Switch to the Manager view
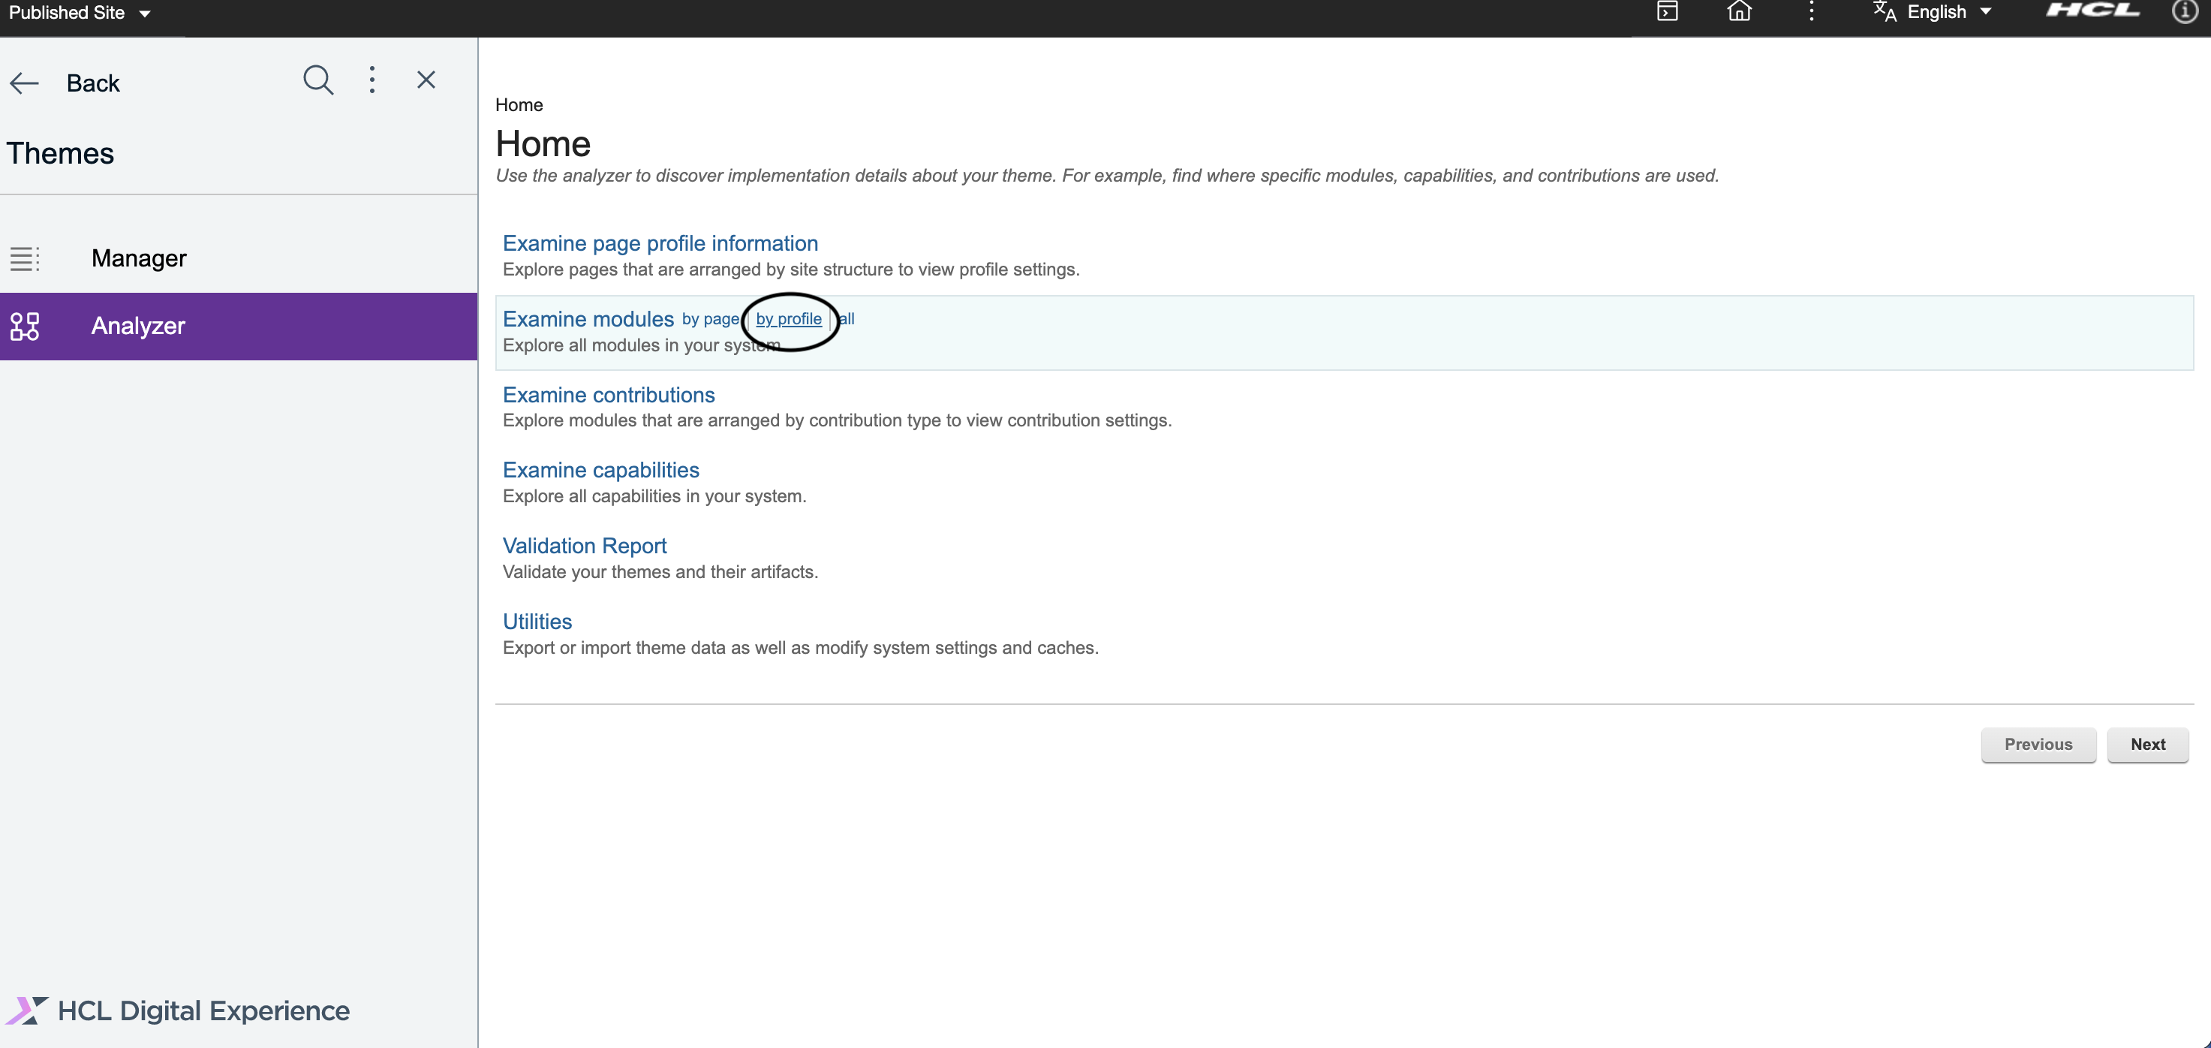This screenshot has width=2211, height=1048. coord(139,257)
